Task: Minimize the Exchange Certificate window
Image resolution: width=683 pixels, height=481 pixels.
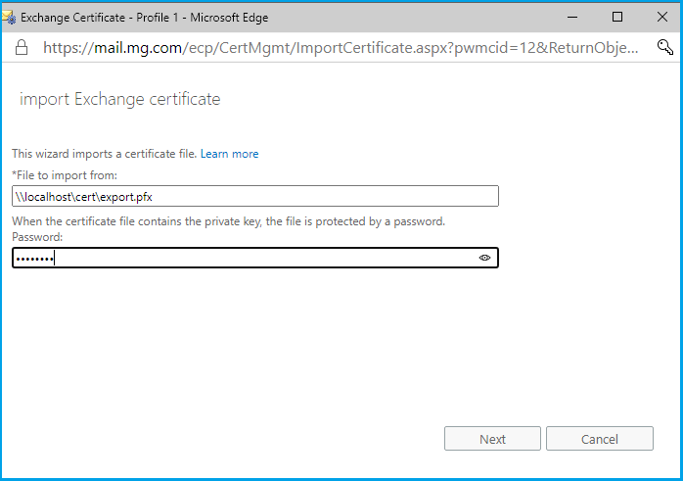Action: coord(572,17)
